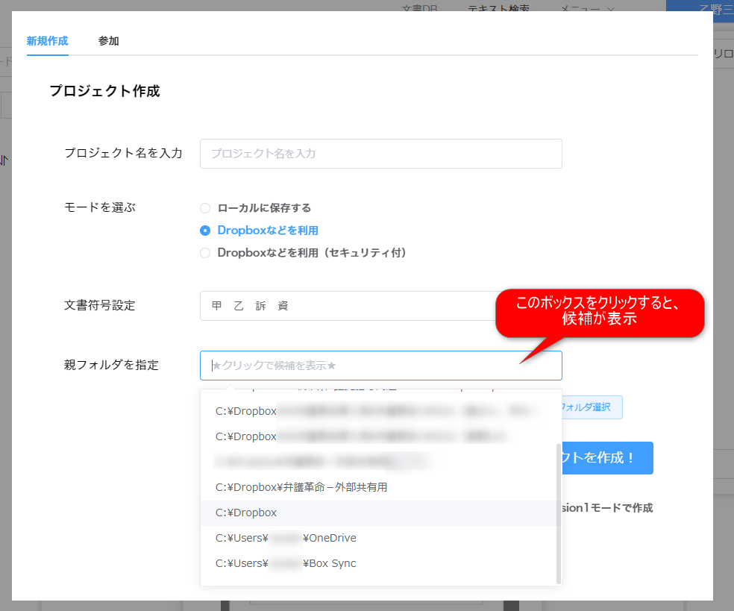
Task: Click the プロジェクト名を入力 text field
Action: point(380,154)
